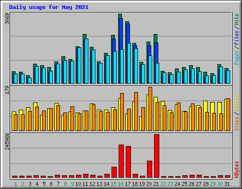The height and width of the screenshot is (189, 242).
Task: Click the red KBytes bar for day 16
Action: [x=121, y=161]
